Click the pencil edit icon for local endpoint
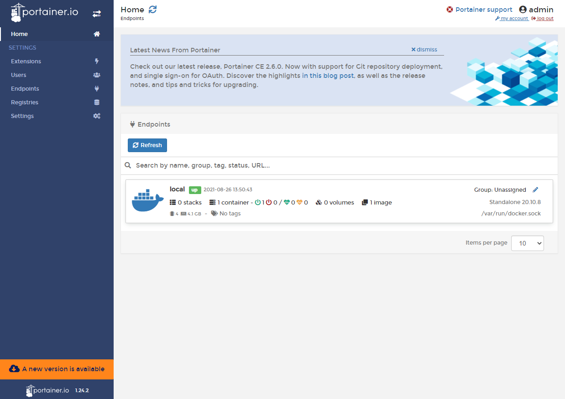The height and width of the screenshot is (399, 565). (x=535, y=189)
